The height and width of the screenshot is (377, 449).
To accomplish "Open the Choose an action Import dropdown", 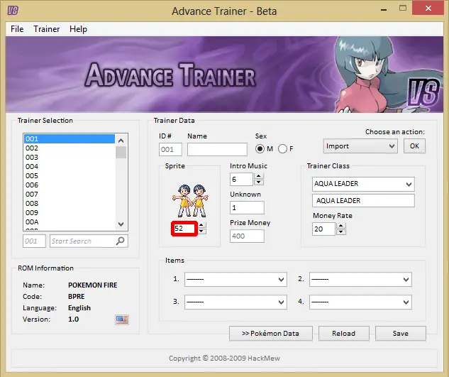I will coord(360,146).
